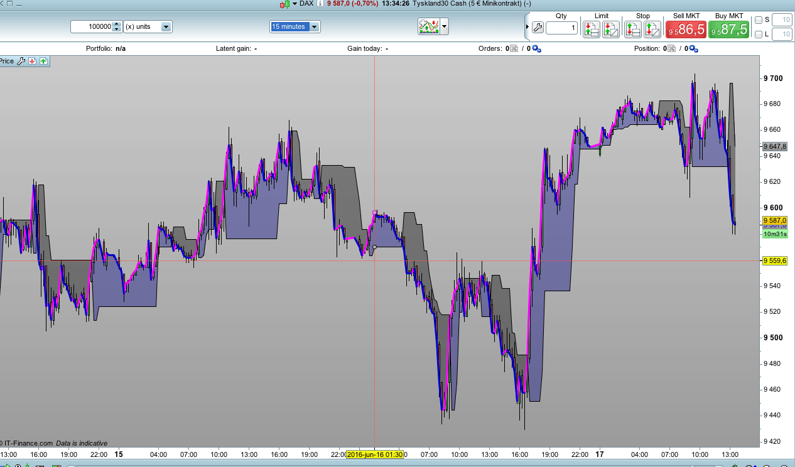Click the cancel orders X icon
Screen dimensions: 795x467
[x=514, y=48]
